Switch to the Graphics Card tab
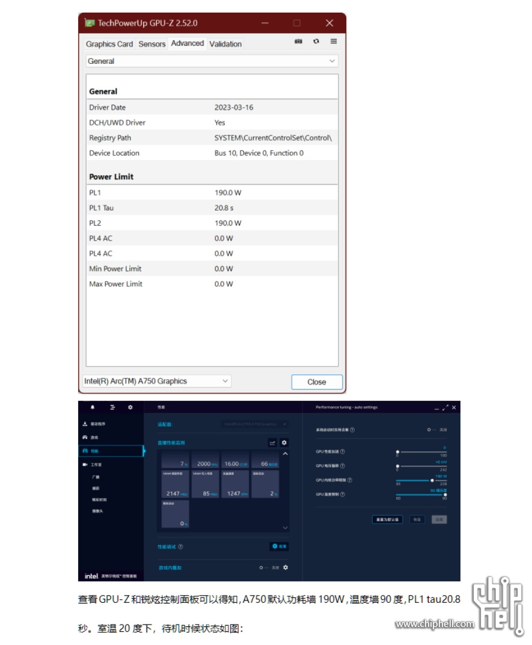 click(109, 44)
